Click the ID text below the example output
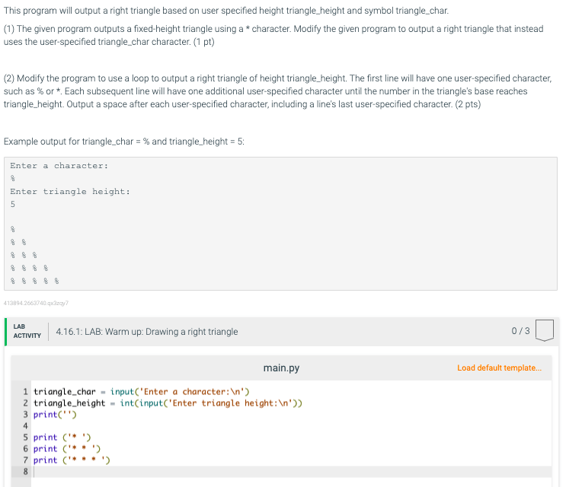This screenshot has height=487, width=566. [x=37, y=303]
